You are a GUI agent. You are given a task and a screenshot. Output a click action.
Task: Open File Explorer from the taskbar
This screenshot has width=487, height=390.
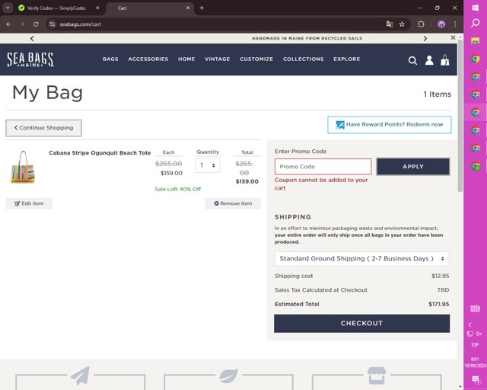click(475, 40)
